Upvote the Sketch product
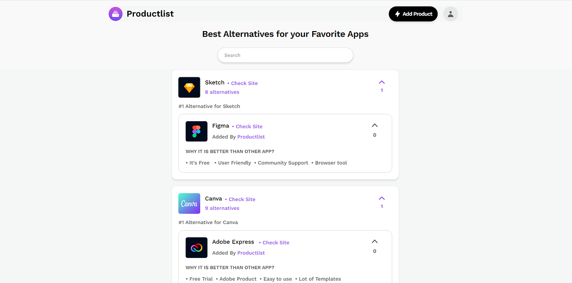Viewport: 572px width, 283px height. click(x=381, y=82)
